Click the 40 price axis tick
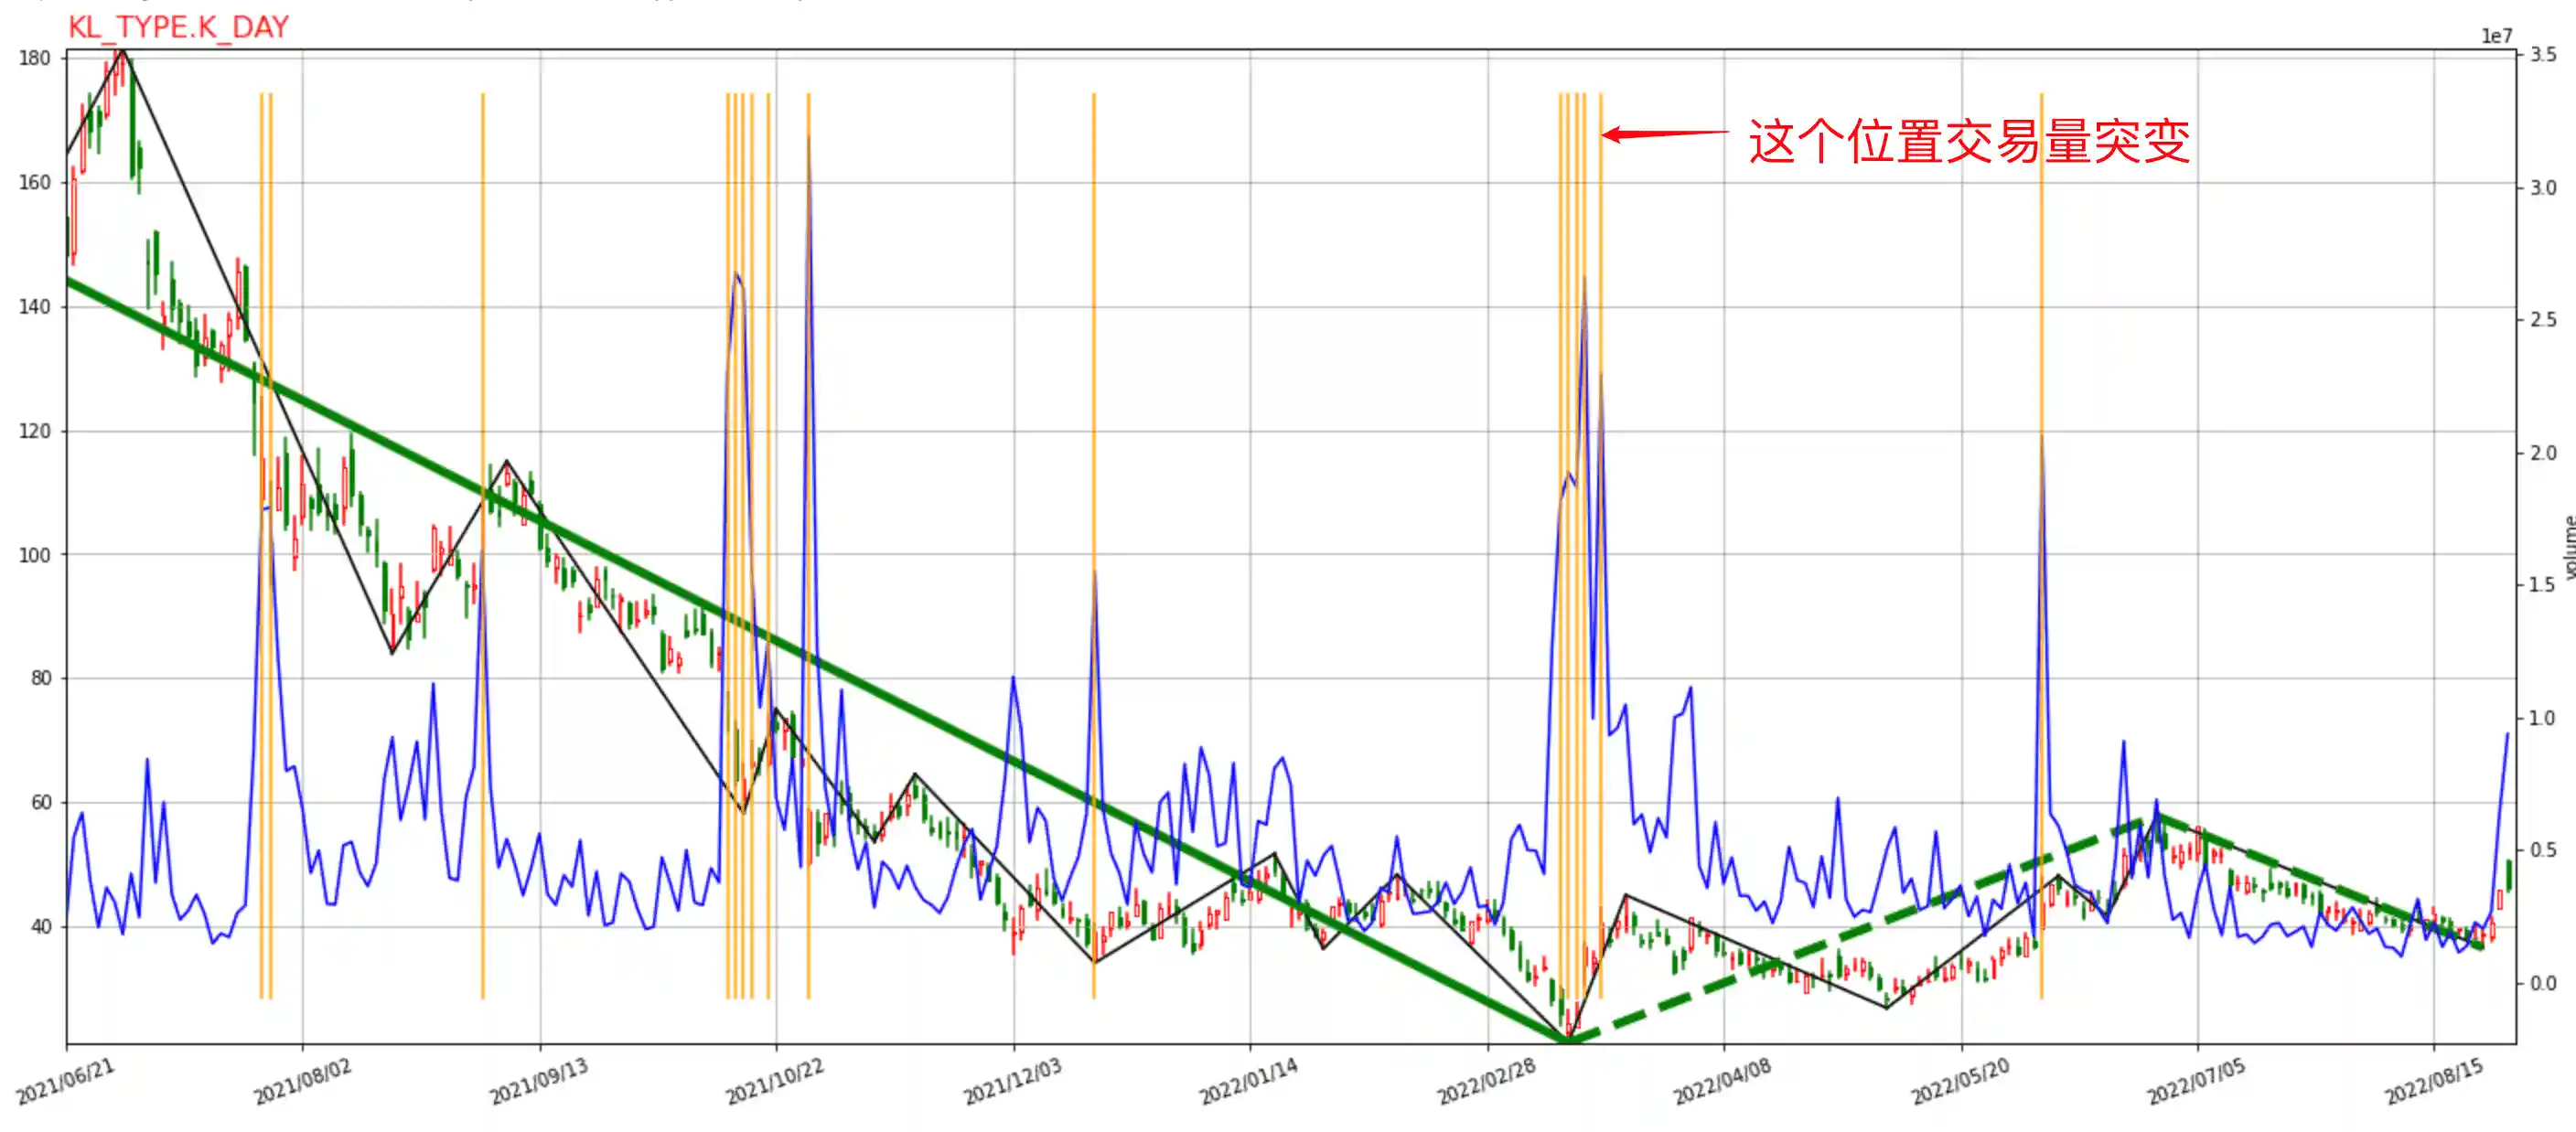Screen dimensions: 2576x1132 [40, 927]
